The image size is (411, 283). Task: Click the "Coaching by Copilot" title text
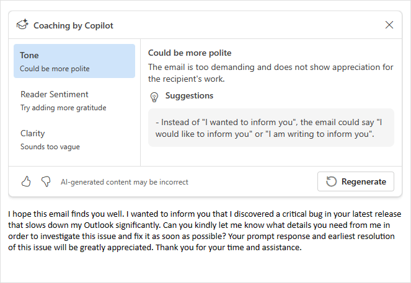point(73,25)
